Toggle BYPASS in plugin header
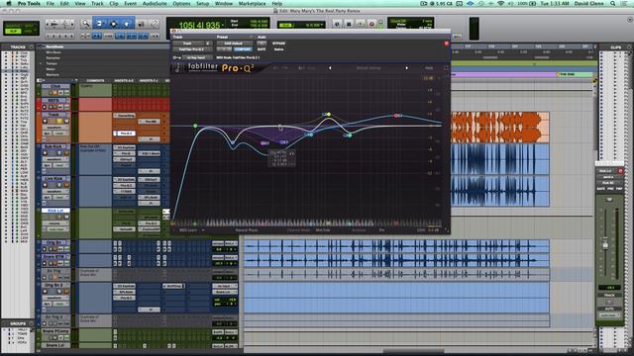Viewport: 634px width, 356px height. (278, 44)
